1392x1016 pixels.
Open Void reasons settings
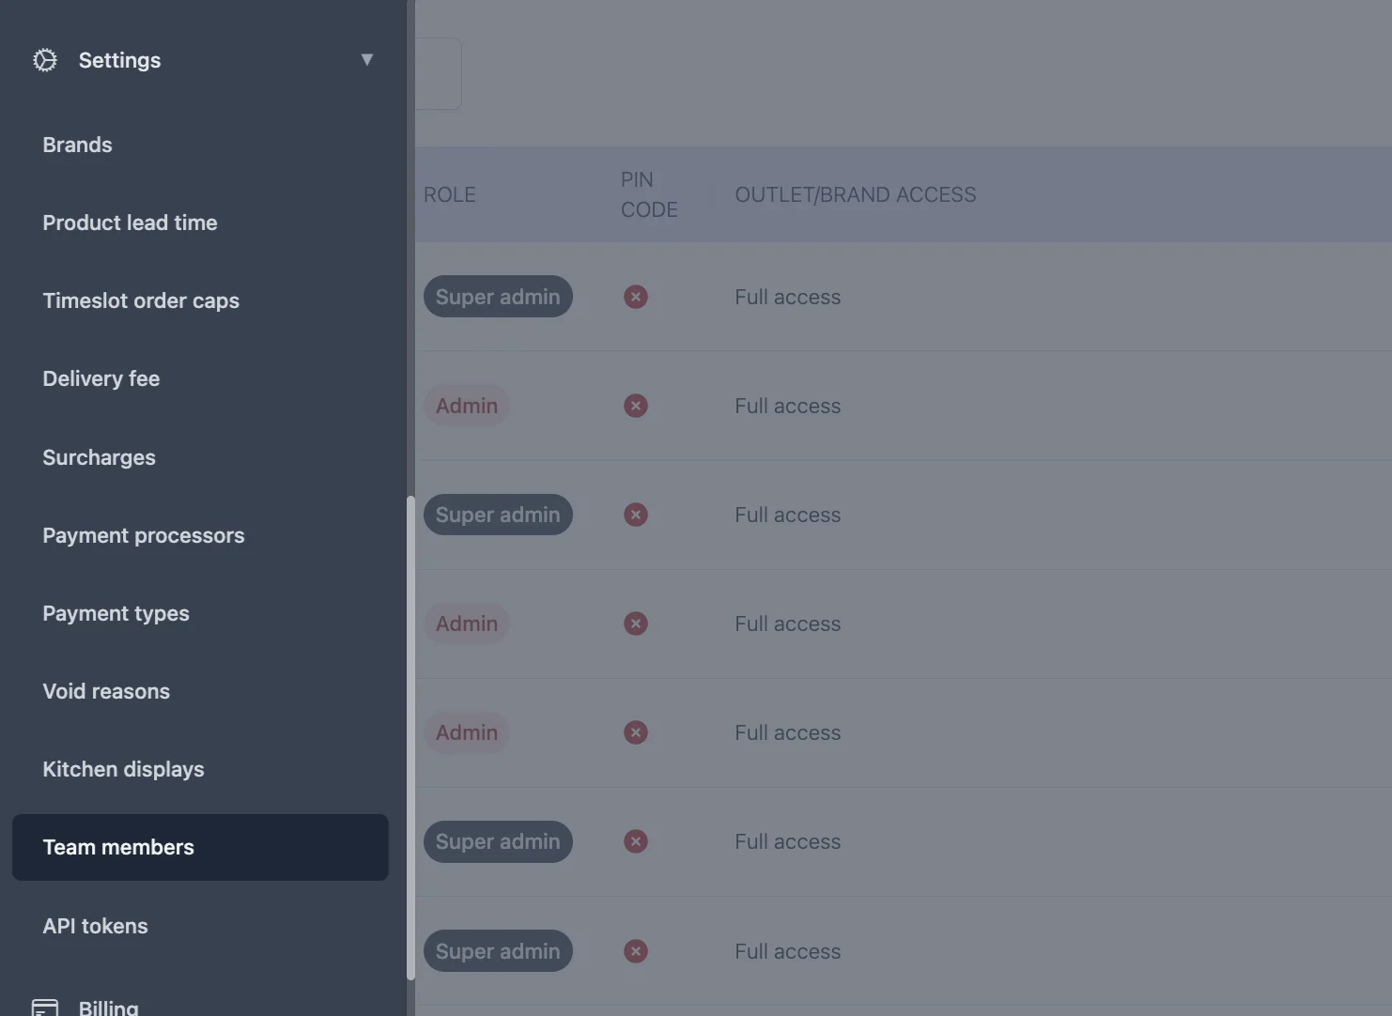(106, 691)
